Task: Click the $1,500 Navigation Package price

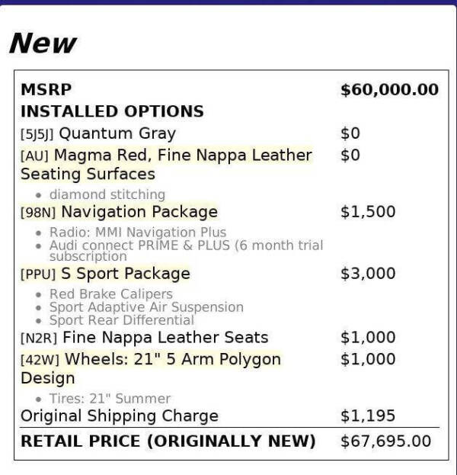Action: [x=368, y=211]
